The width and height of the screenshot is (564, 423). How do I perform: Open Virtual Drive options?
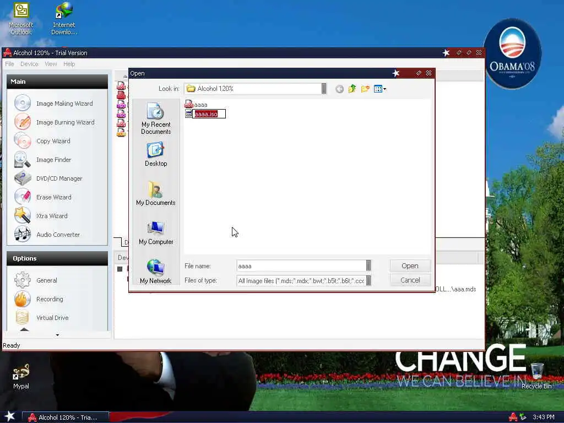pos(41,318)
